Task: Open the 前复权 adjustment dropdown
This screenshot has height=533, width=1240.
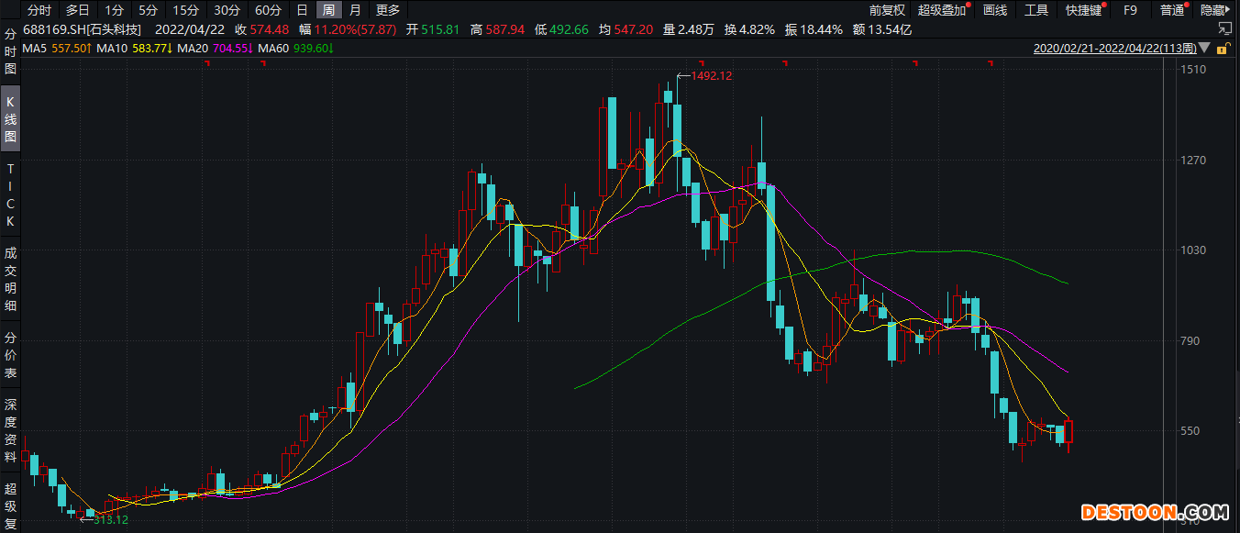Action: click(887, 10)
